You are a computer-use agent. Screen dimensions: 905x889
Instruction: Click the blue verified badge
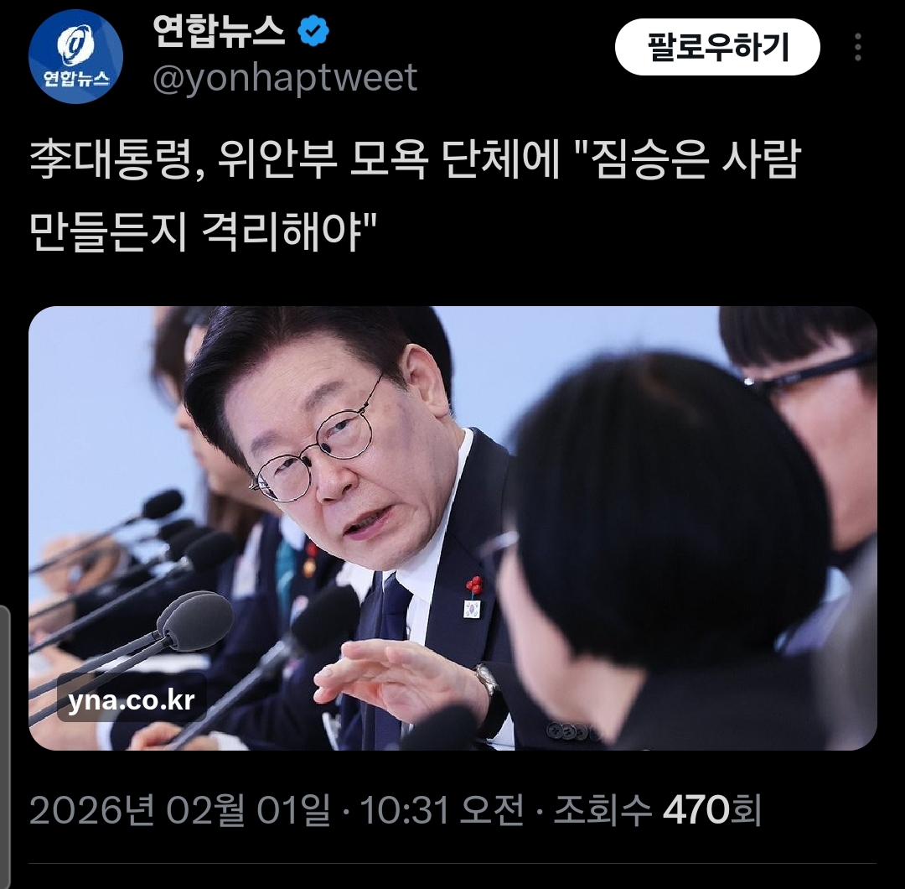(313, 32)
